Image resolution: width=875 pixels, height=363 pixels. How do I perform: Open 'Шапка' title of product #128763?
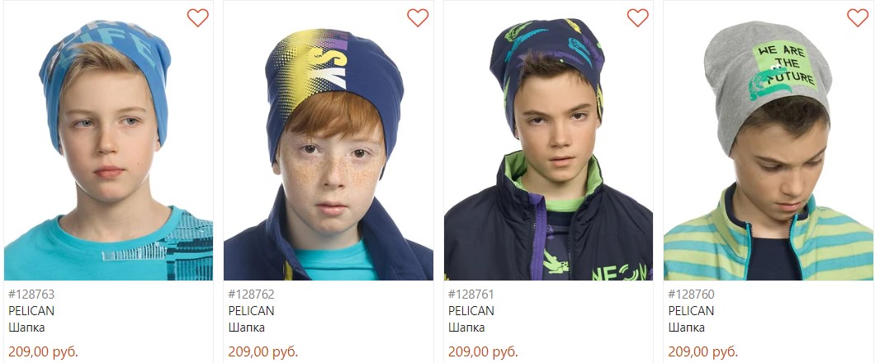pos(26,328)
